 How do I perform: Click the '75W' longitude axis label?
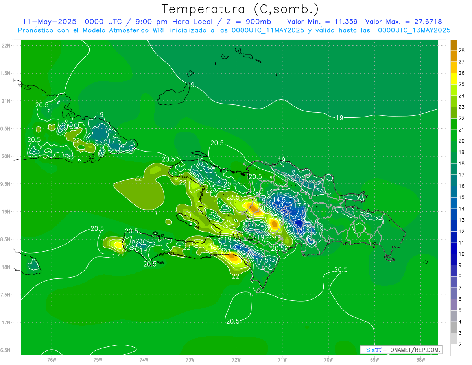tap(98, 359)
